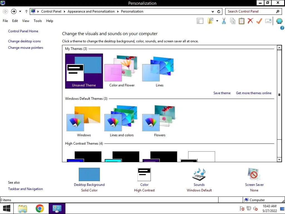Click the Forward navigation arrow

(x=14, y=11)
